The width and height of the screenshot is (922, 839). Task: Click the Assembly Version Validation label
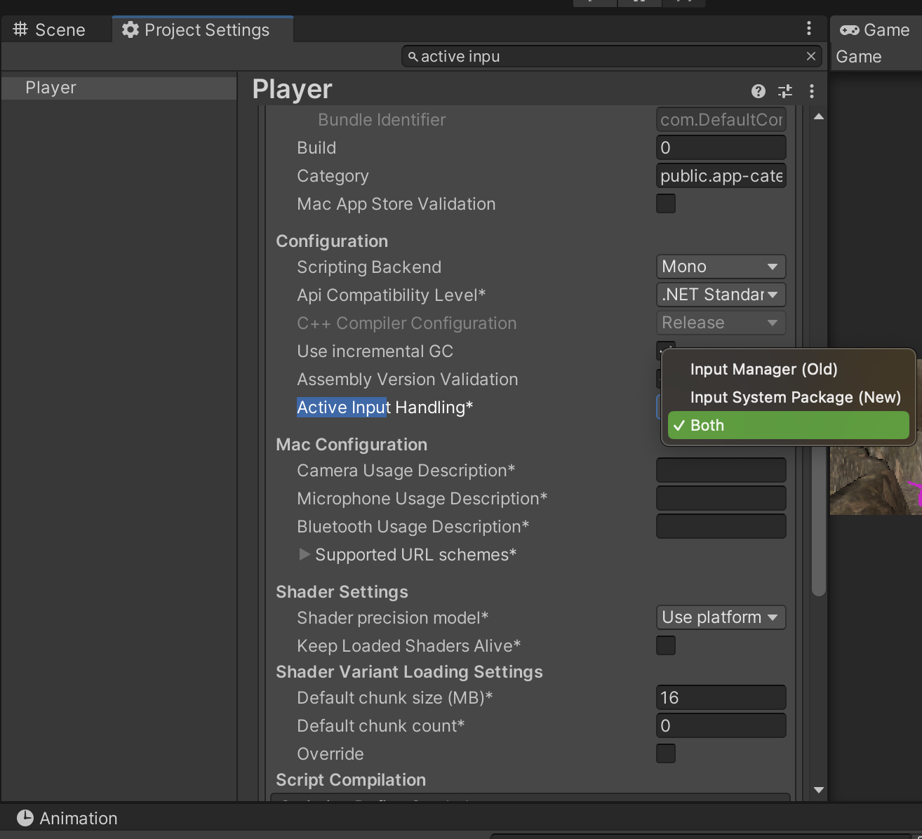407,379
